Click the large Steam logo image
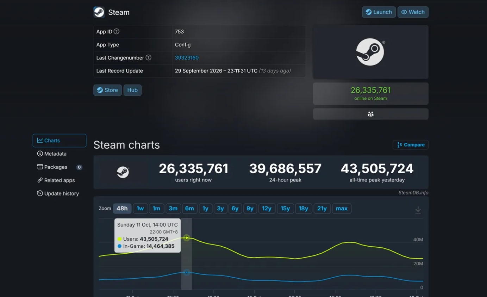The image size is (487, 297). pyautogui.click(x=370, y=52)
